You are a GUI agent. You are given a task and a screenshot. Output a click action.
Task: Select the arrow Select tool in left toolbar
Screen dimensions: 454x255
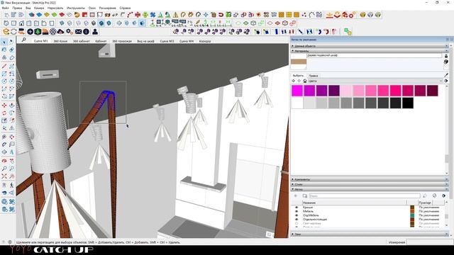click(4, 42)
